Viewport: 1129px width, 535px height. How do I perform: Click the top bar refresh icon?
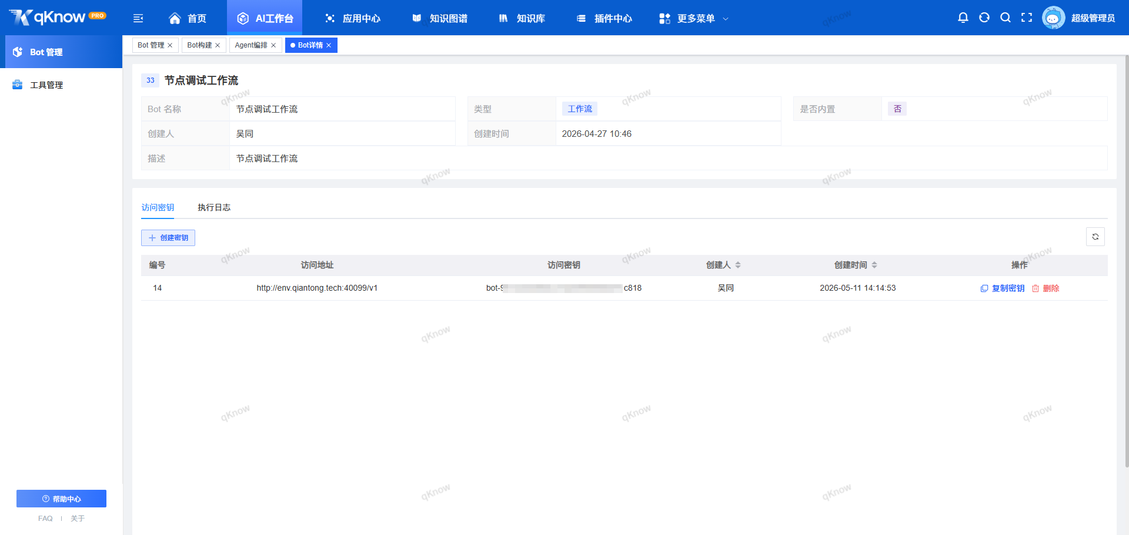tap(984, 18)
